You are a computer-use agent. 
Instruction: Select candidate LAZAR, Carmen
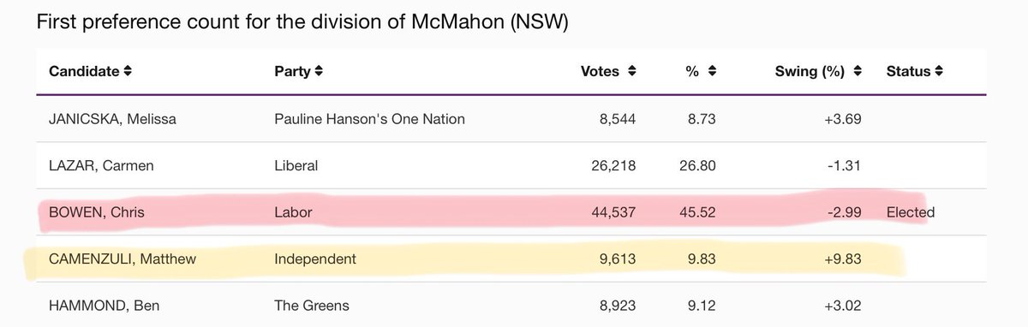tap(101, 166)
